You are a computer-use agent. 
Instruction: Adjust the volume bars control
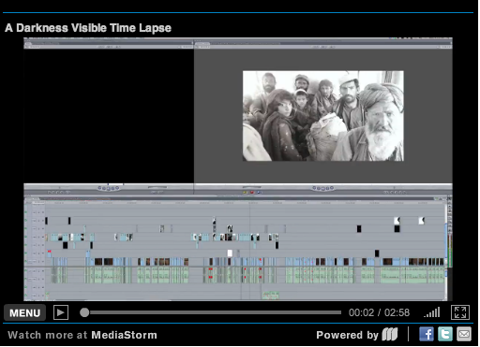(432, 312)
